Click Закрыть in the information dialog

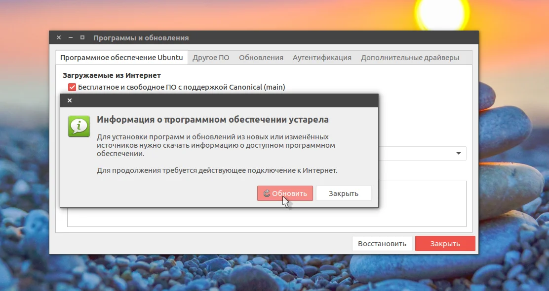click(x=344, y=193)
